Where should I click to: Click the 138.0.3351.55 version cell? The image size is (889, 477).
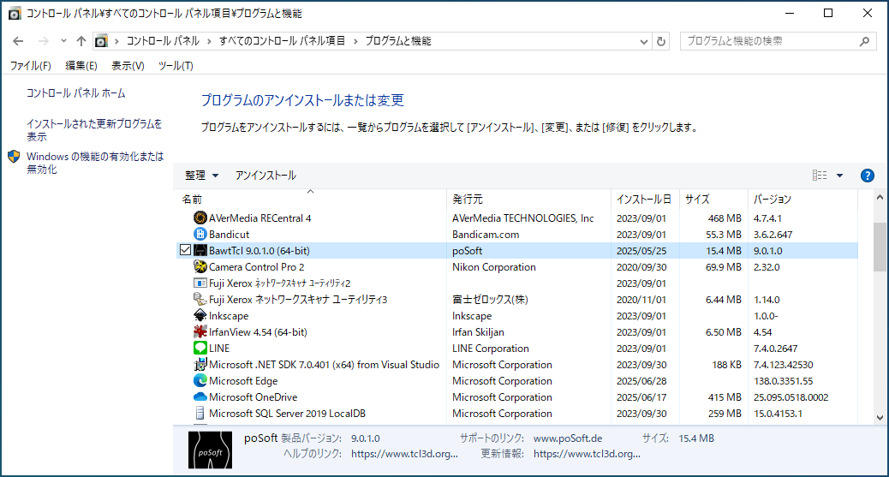coord(783,381)
